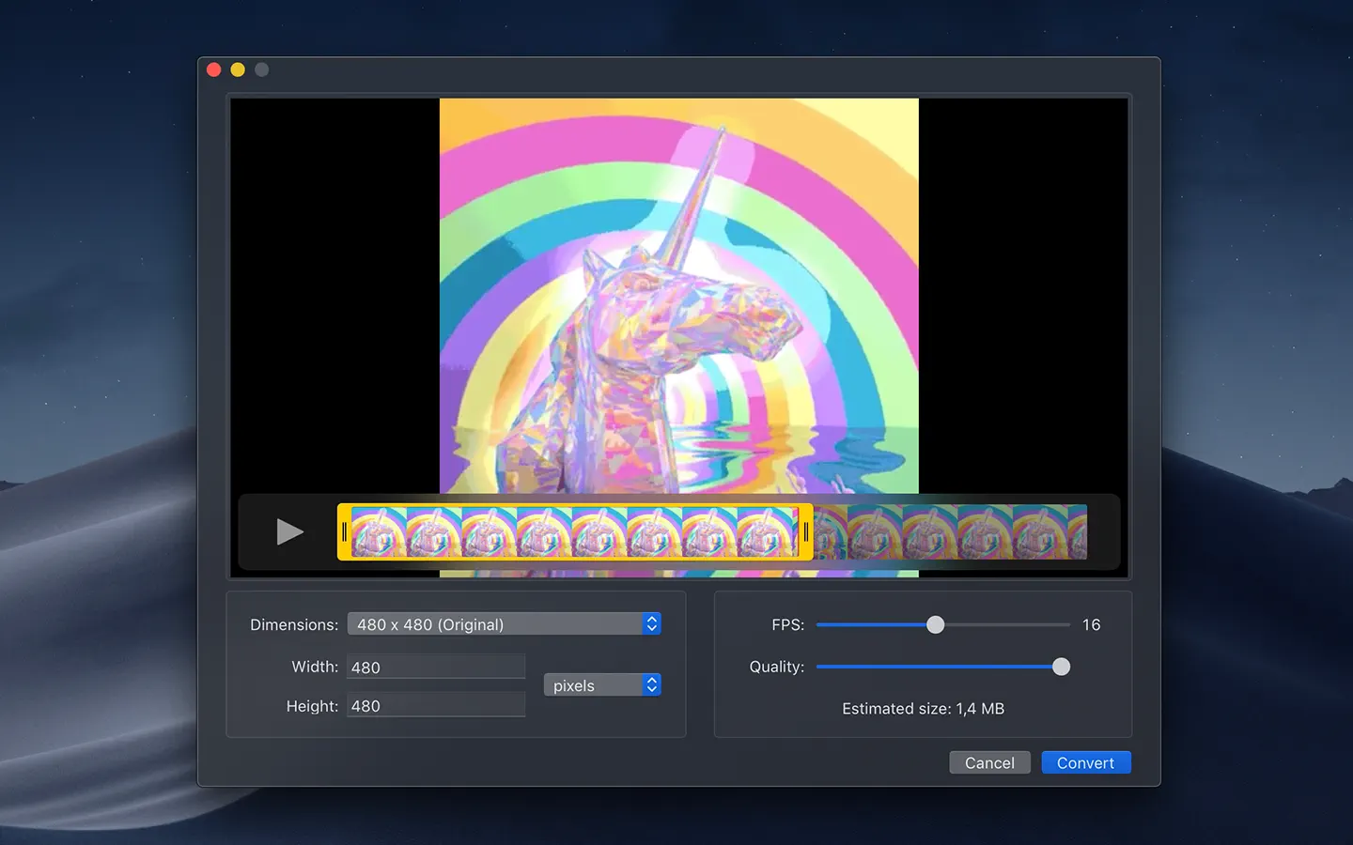Open the Dimensions preset dropdown
This screenshot has width=1353, height=845.
point(505,624)
